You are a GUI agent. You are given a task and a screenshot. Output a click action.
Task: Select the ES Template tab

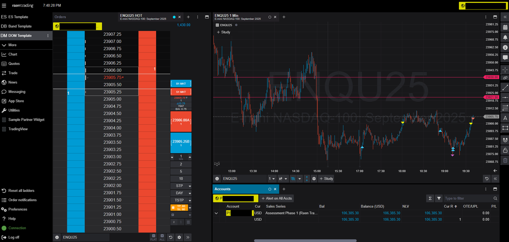click(x=26, y=17)
